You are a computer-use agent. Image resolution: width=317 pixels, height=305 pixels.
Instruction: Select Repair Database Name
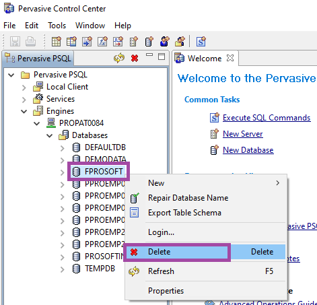coord(205,198)
